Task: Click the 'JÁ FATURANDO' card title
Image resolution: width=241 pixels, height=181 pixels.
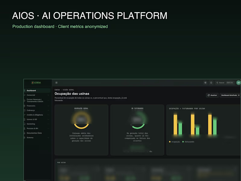Action: [137, 108]
